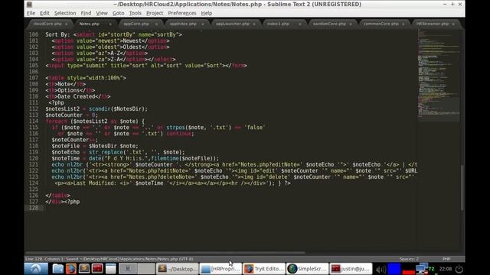Click the scandir function on line 112
This screenshot has height=275, width=490.
100,108
